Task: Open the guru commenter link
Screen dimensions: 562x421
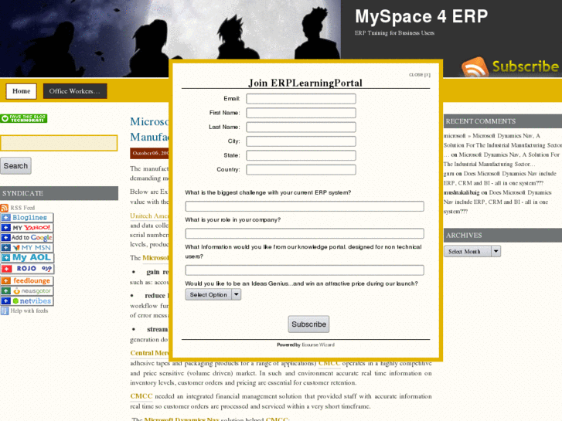Action: click(448, 174)
